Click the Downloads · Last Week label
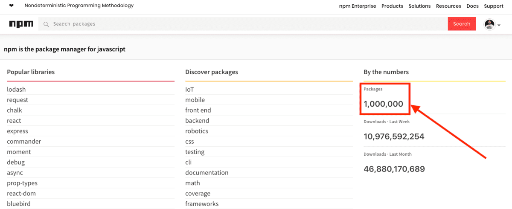Viewport: 512px width, 209px height. pos(387,122)
